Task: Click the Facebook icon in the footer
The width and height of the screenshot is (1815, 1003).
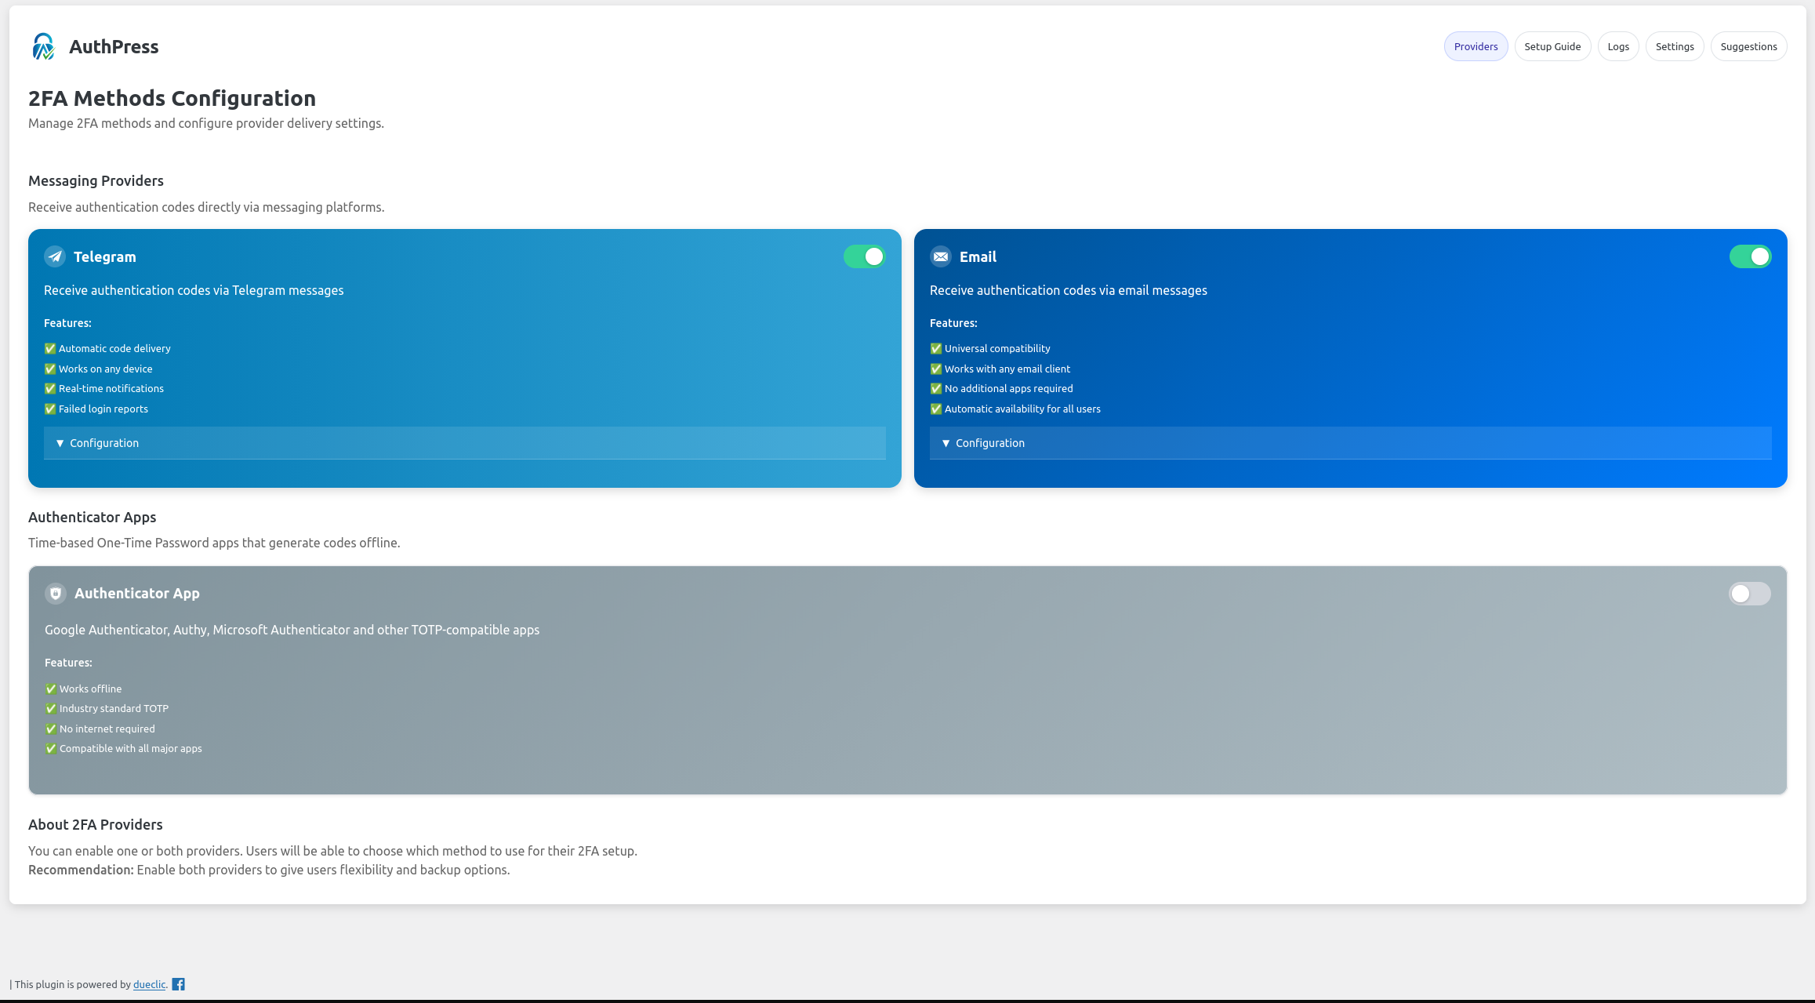Action: point(178,984)
